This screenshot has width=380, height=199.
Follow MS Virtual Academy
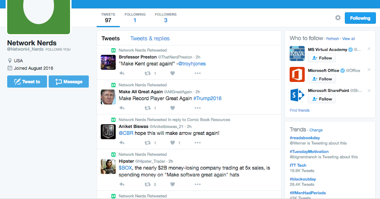pyautogui.click(x=322, y=58)
